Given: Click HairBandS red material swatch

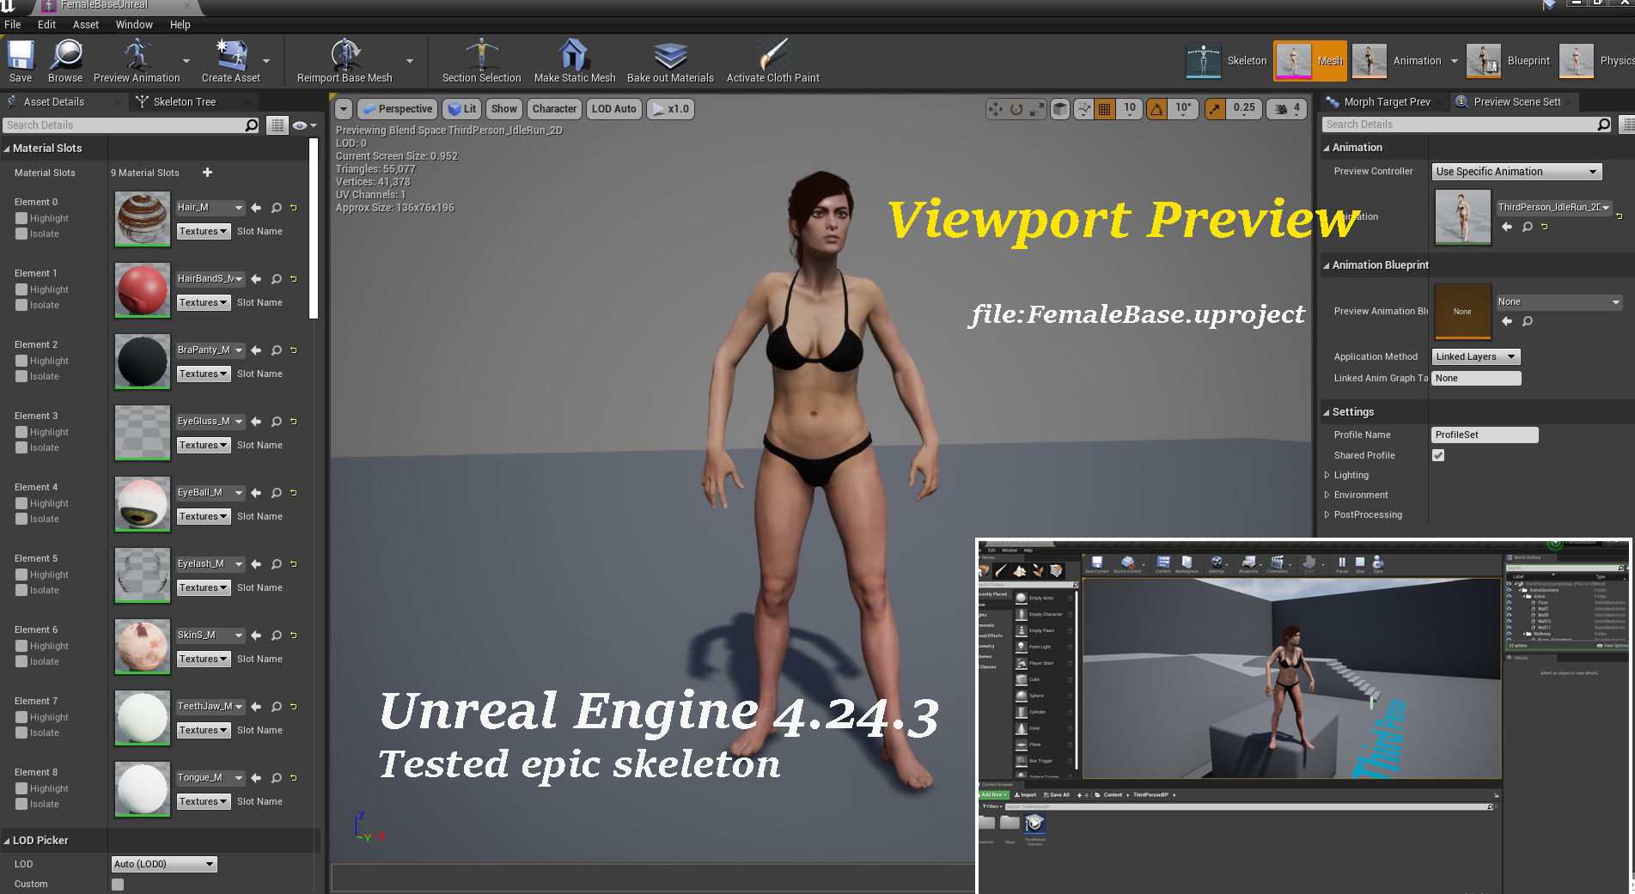Looking at the screenshot, I should (x=143, y=290).
